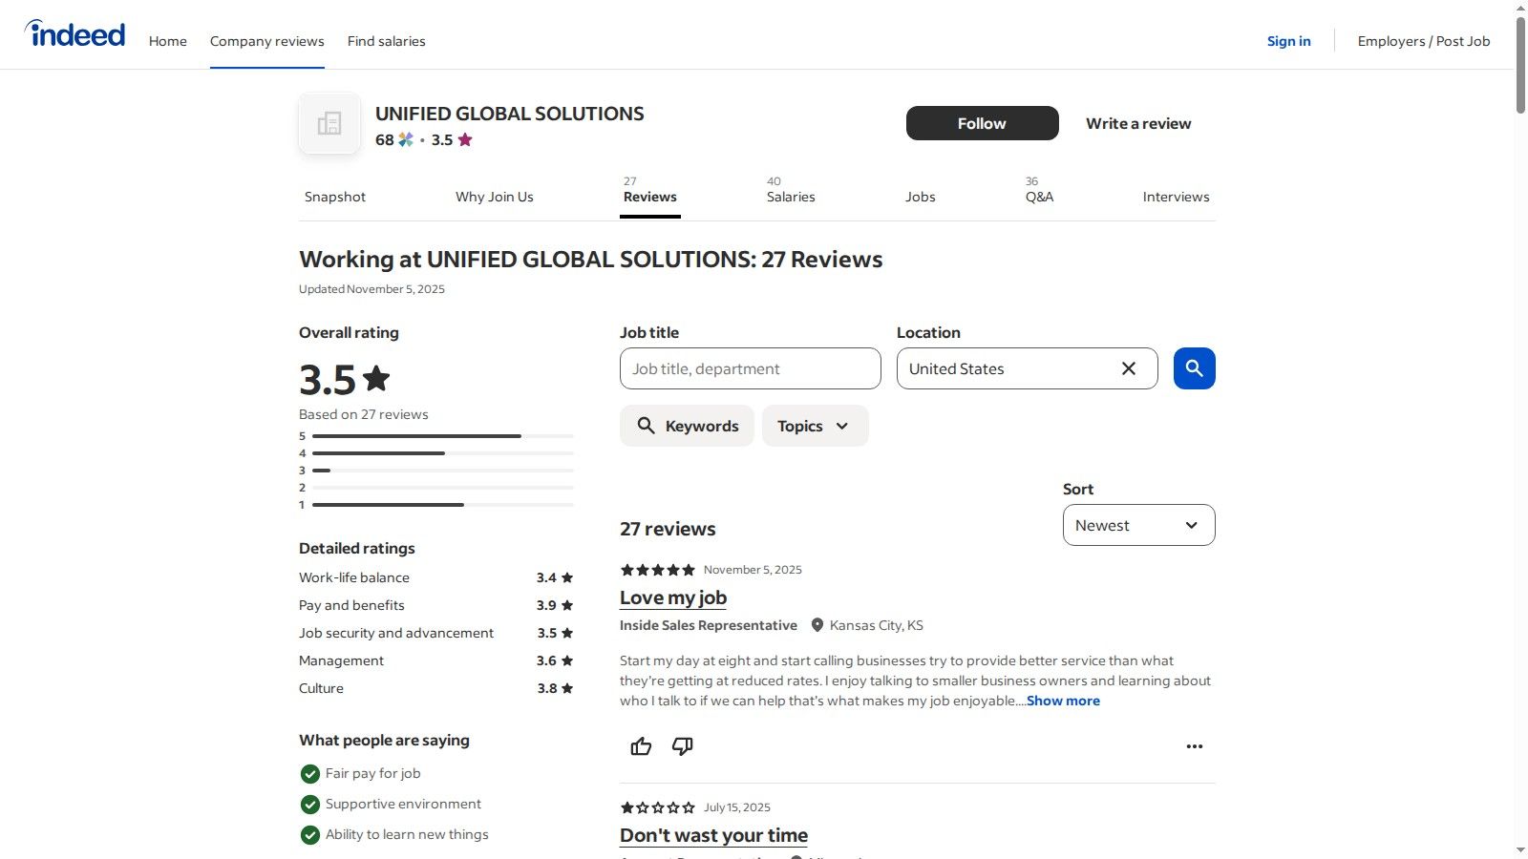Open Company reviews in top navigation
1528x859 pixels.
(x=267, y=41)
